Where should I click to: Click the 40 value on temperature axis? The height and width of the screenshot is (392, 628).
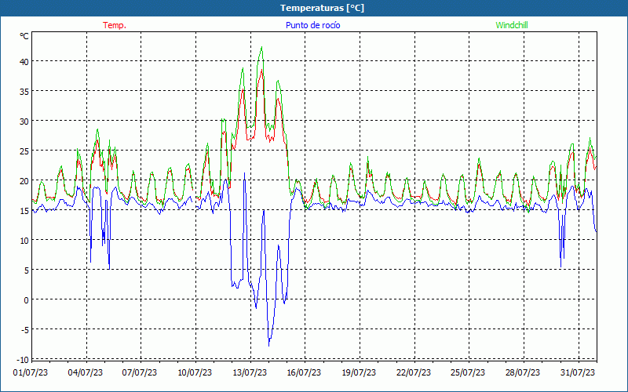pos(24,62)
